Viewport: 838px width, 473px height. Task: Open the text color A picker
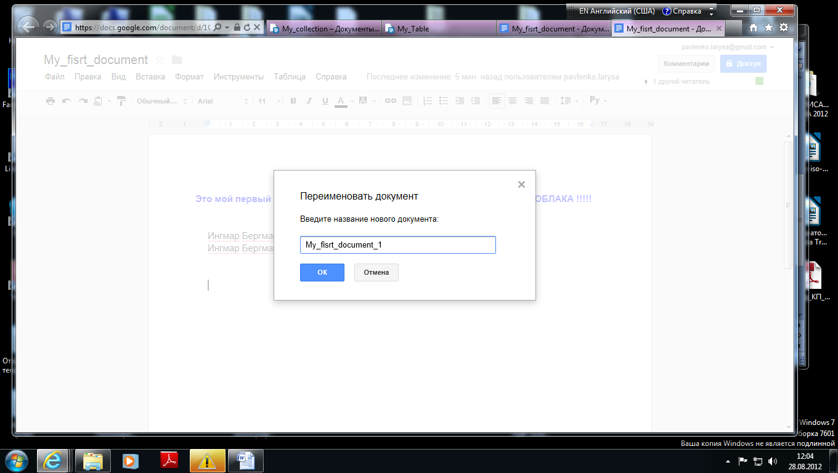pyautogui.click(x=341, y=101)
